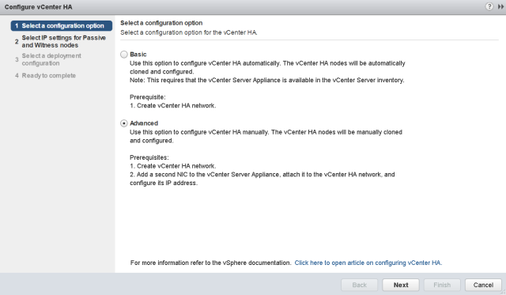Select the Basic radio button
506x295 pixels.
click(124, 55)
